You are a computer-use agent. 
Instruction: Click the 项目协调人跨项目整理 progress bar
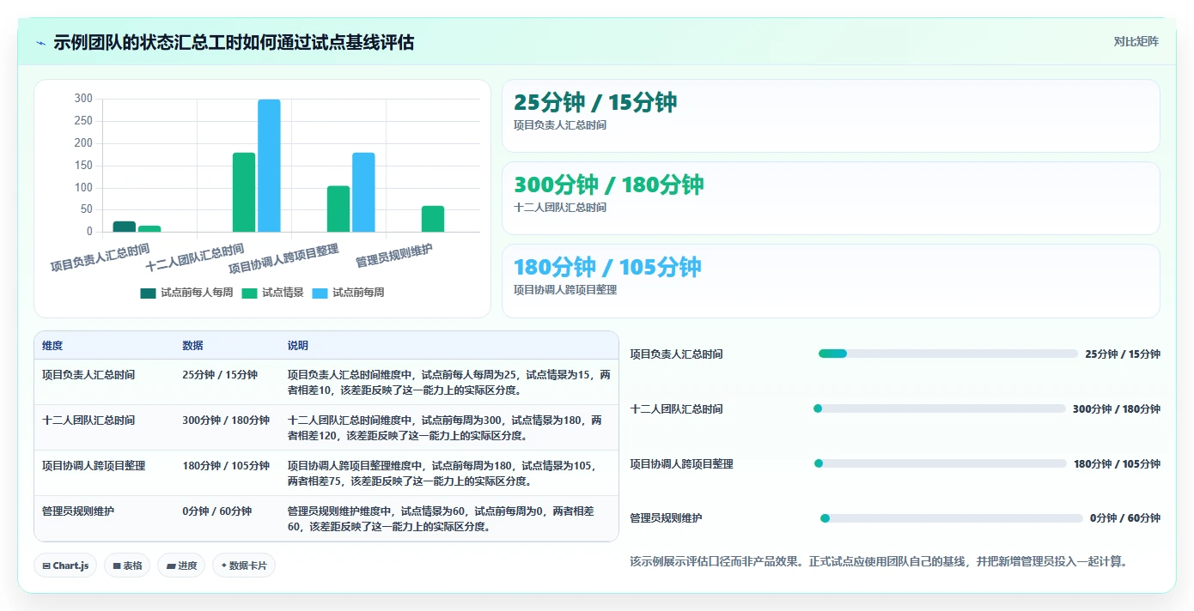(940, 463)
